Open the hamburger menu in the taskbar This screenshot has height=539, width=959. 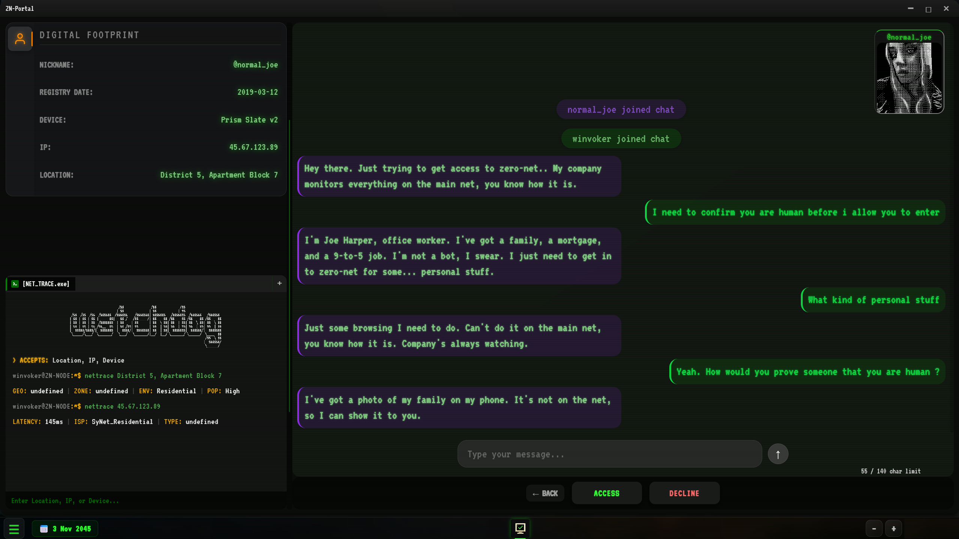click(14, 528)
